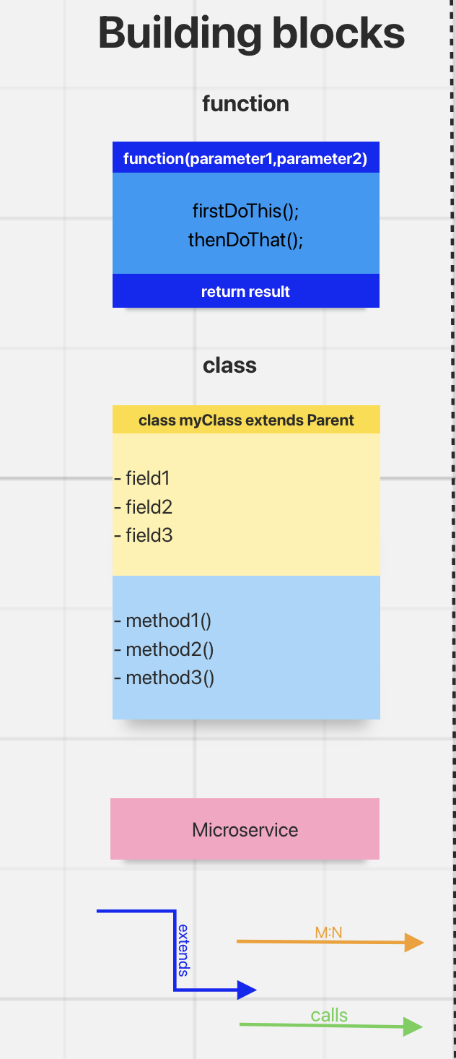Viewport: 456px width, 1059px height.
Task: Click the 'extends' label on blue connector
Action: coord(183,950)
